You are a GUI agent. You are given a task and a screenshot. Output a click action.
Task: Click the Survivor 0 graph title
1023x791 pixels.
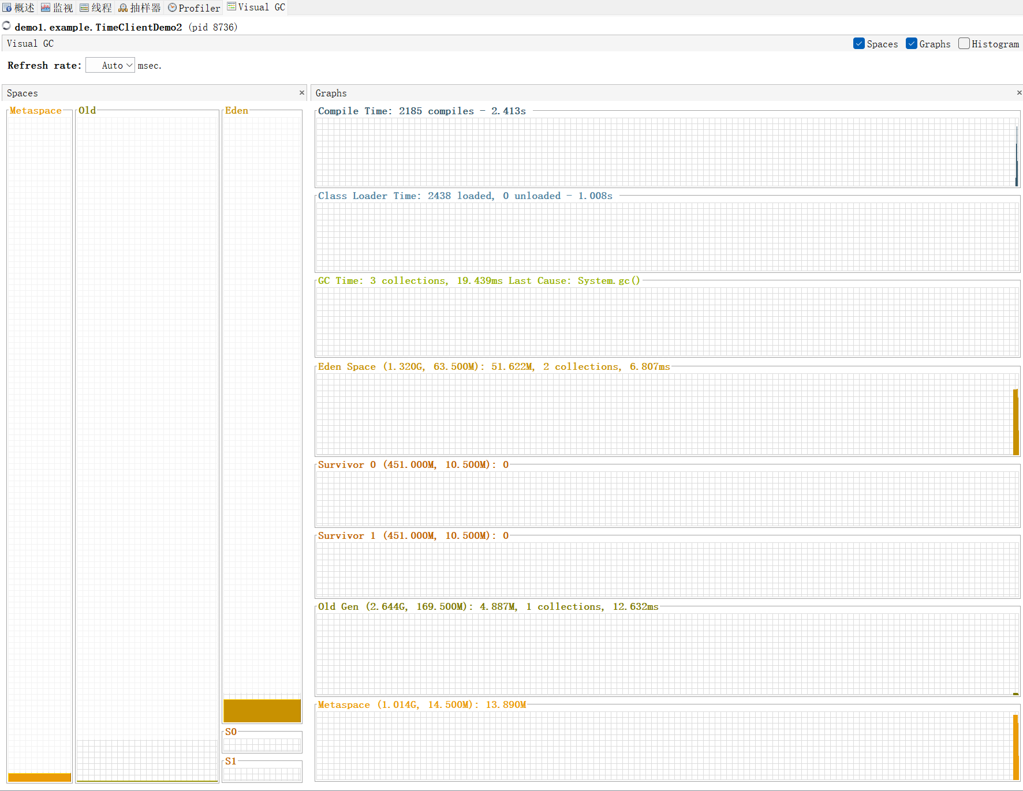[x=413, y=464]
